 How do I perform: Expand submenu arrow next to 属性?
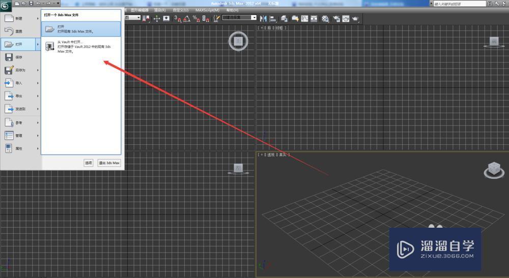tap(38, 148)
